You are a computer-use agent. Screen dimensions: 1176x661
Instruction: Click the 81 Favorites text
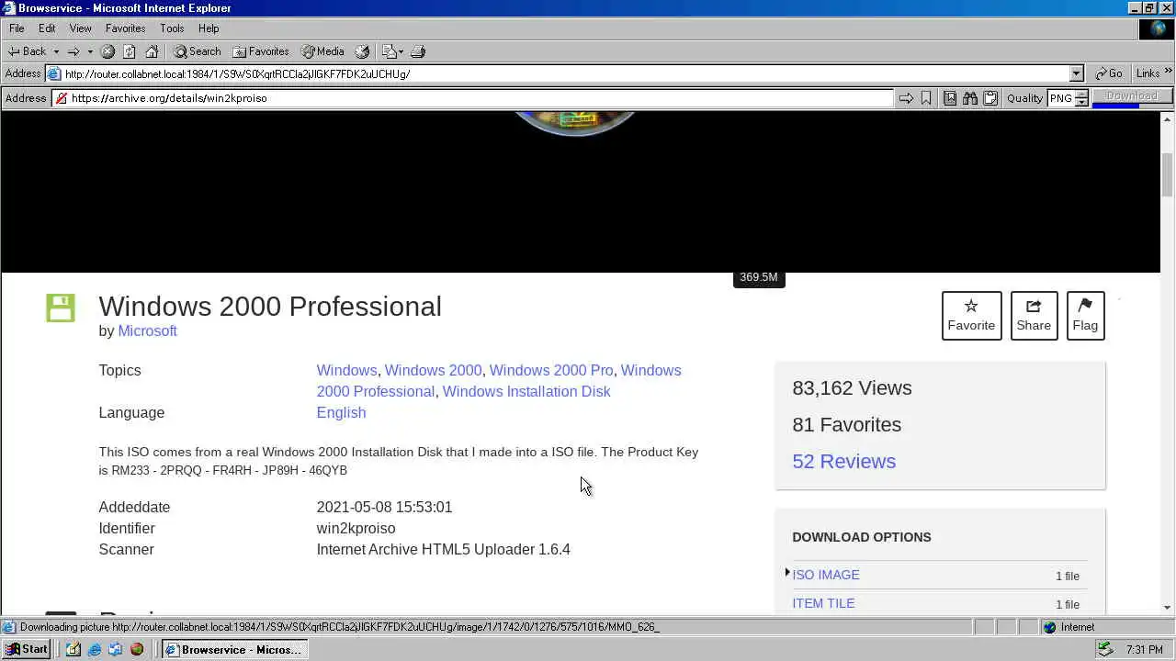pos(846,424)
